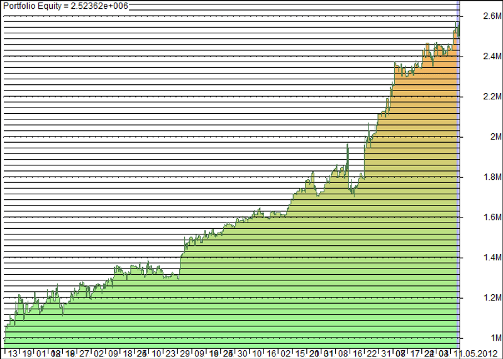Click the 2.6M value on price axis
This screenshot has width=503, height=359.
point(492,16)
